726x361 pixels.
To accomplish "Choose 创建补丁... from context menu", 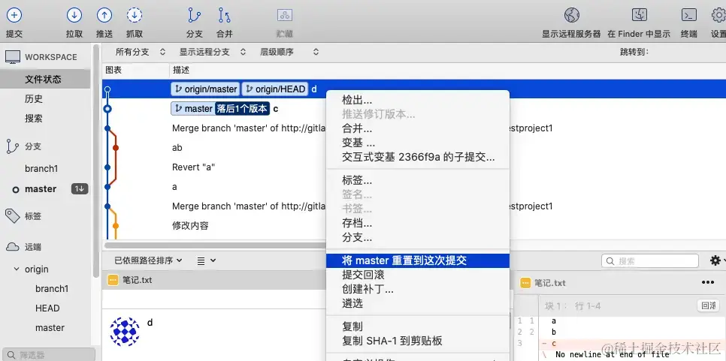I will coord(418,290).
